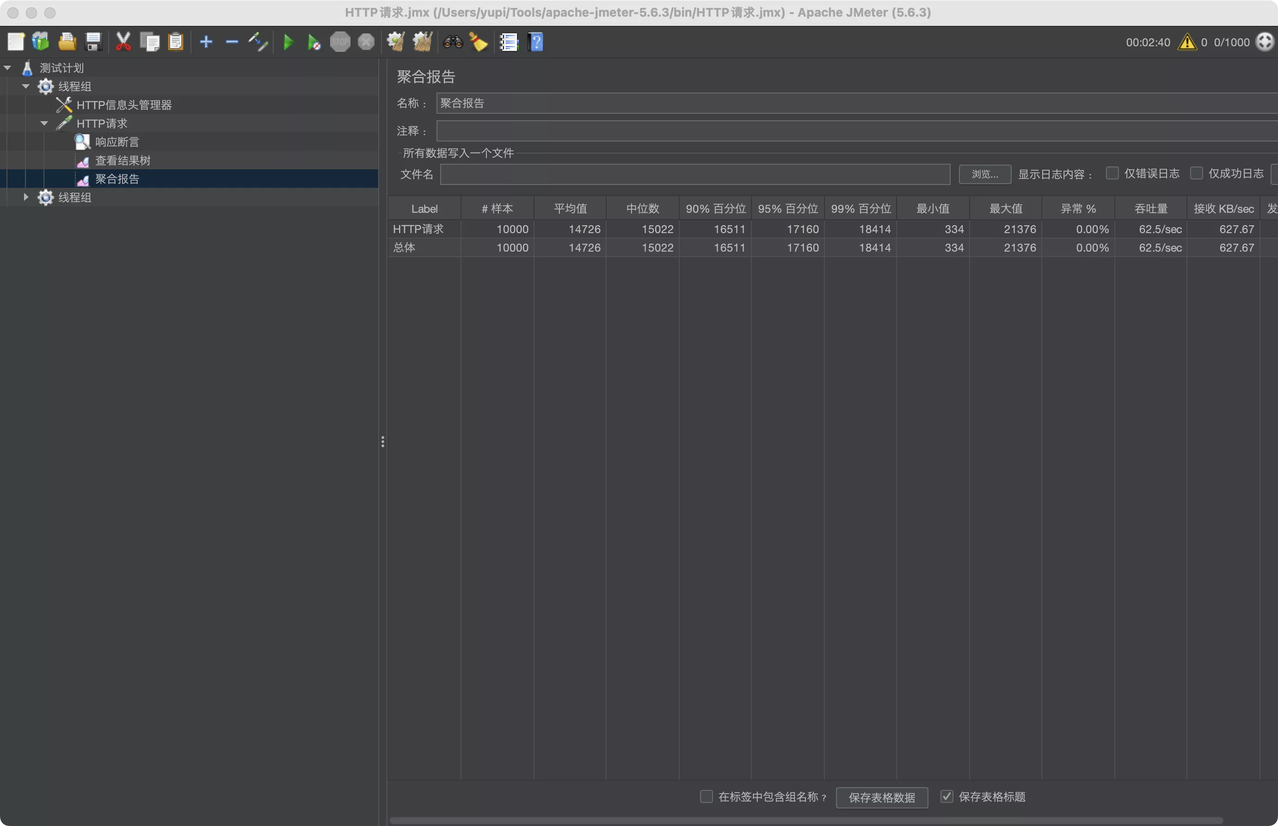1278x826 pixels.
Task: Select 聚合报告 in the tree
Action: pos(117,179)
